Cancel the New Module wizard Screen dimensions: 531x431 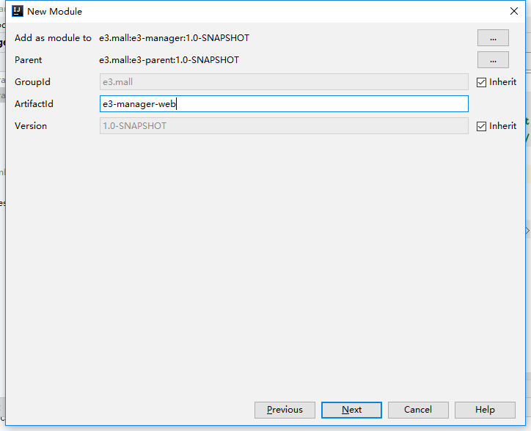418,410
